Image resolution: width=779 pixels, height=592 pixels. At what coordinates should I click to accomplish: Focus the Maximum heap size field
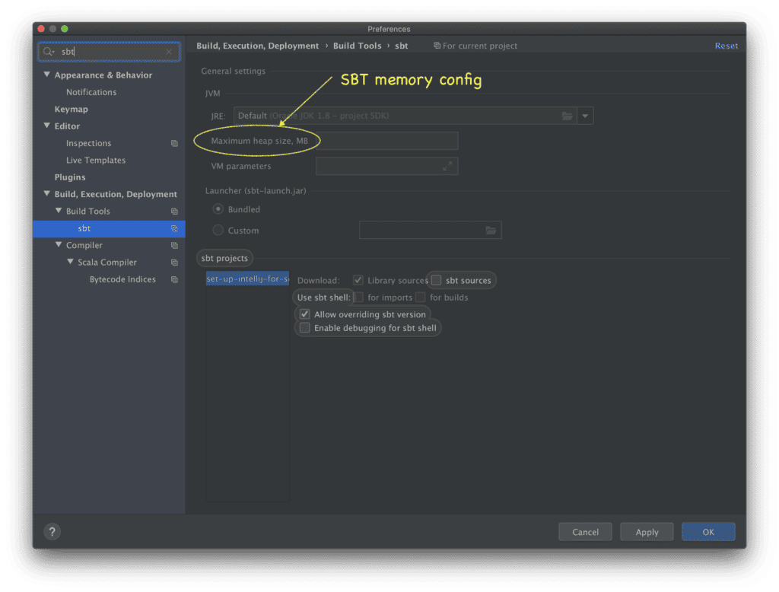click(x=387, y=142)
